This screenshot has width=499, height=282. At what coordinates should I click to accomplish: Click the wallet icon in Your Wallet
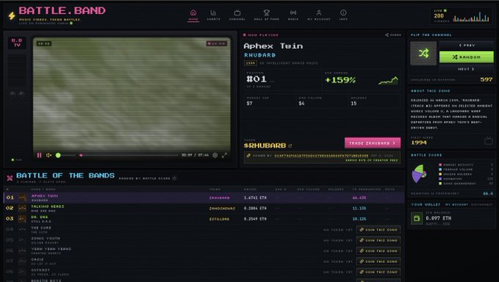[x=417, y=218]
